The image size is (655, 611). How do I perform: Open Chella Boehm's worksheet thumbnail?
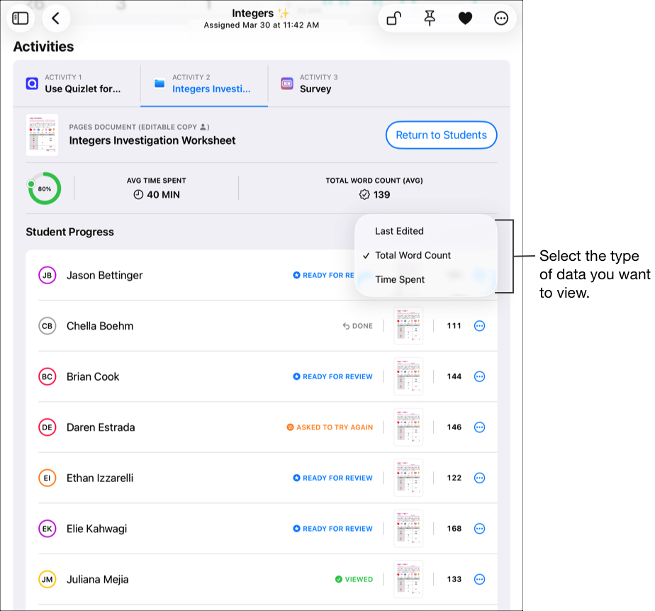pos(408,325)
